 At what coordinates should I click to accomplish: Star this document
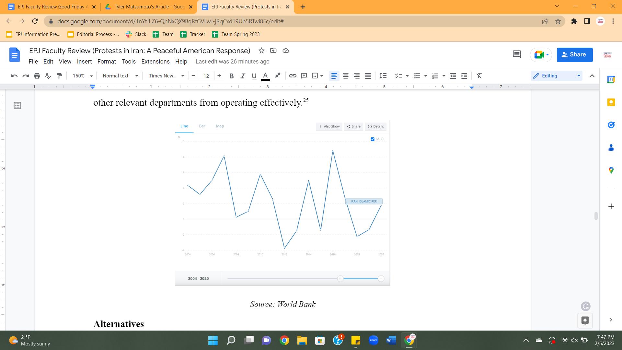coord(261,51)
